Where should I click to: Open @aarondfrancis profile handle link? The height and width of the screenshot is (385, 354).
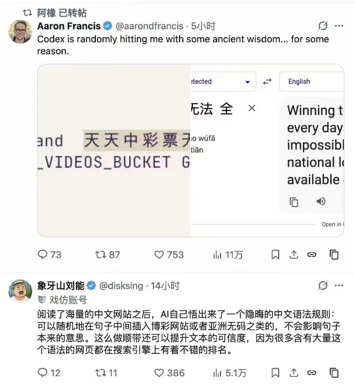[x=149, y=26]
